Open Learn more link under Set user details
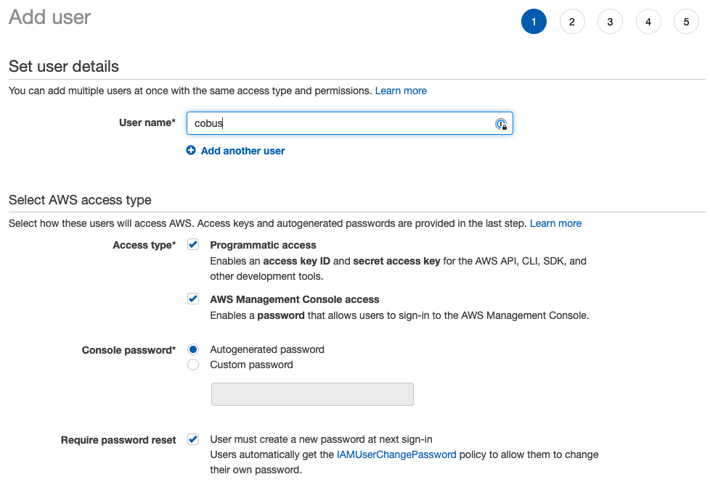Viewport: 710px width, 495px height. pos(401,91)
